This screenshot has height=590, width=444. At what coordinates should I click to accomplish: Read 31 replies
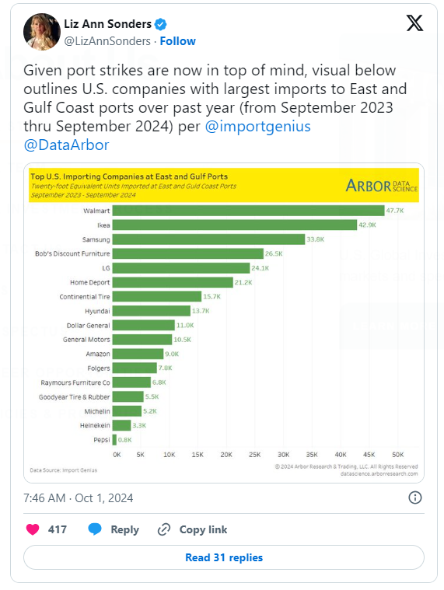click(x=224, y=557)
